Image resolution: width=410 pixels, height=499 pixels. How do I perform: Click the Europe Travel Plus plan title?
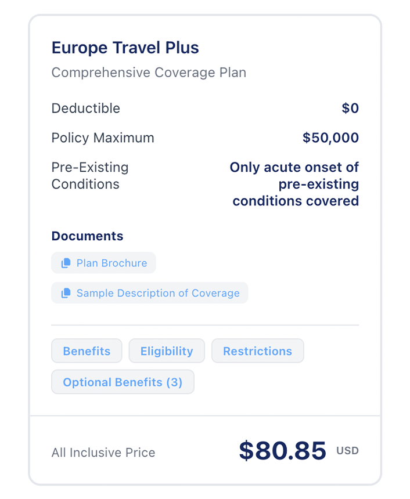click(x=125, y=48)
